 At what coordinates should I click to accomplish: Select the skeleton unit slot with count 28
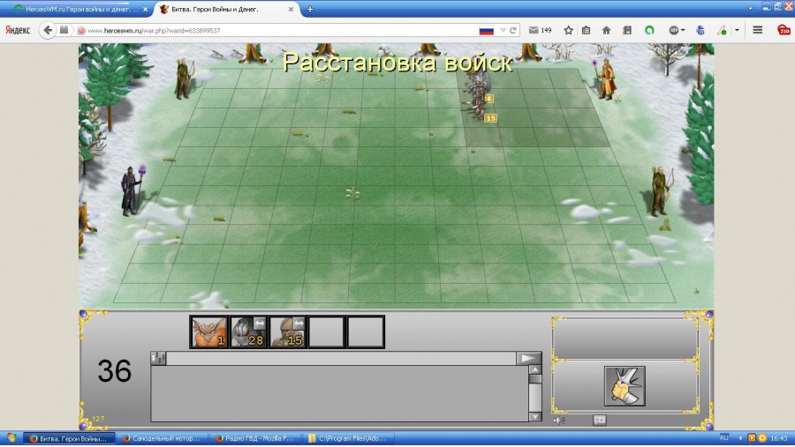tap(248, 332)
